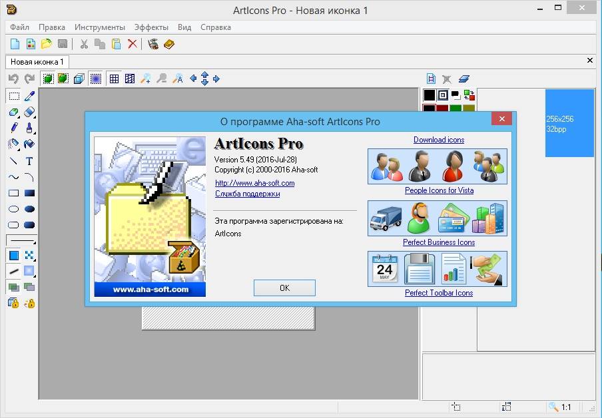
Task: Open the People Icons for Vista link
Action: click(x=440, y=190)
